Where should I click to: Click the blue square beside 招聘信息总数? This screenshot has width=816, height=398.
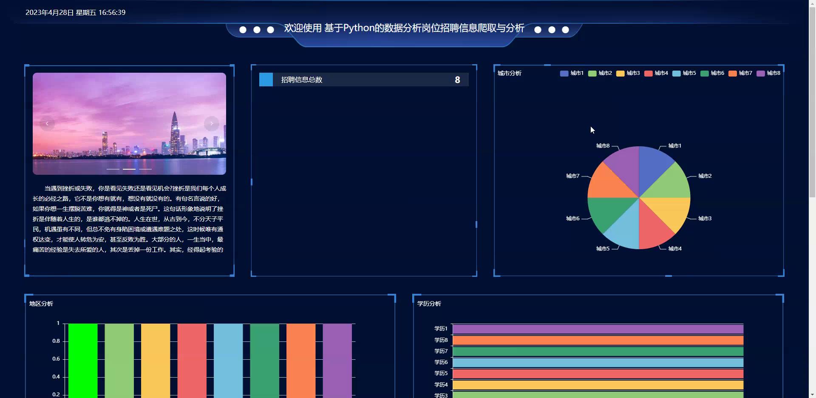click(266, 80)
